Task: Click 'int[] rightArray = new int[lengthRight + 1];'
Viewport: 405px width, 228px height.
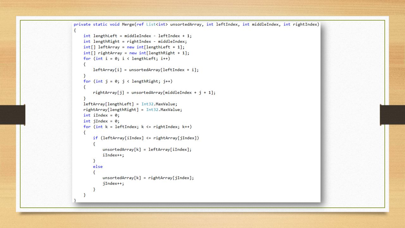Action: click(x=136, y=53)
